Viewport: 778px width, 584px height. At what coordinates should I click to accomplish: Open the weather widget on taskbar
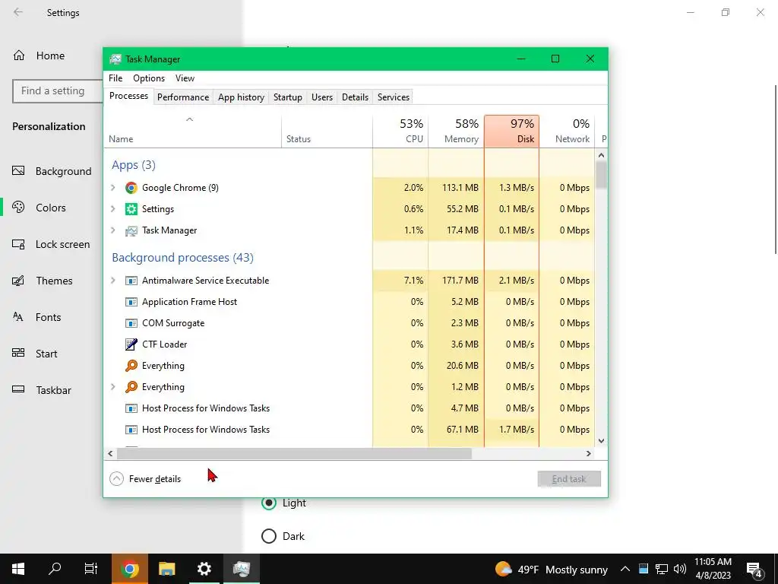tap(552, 569)
